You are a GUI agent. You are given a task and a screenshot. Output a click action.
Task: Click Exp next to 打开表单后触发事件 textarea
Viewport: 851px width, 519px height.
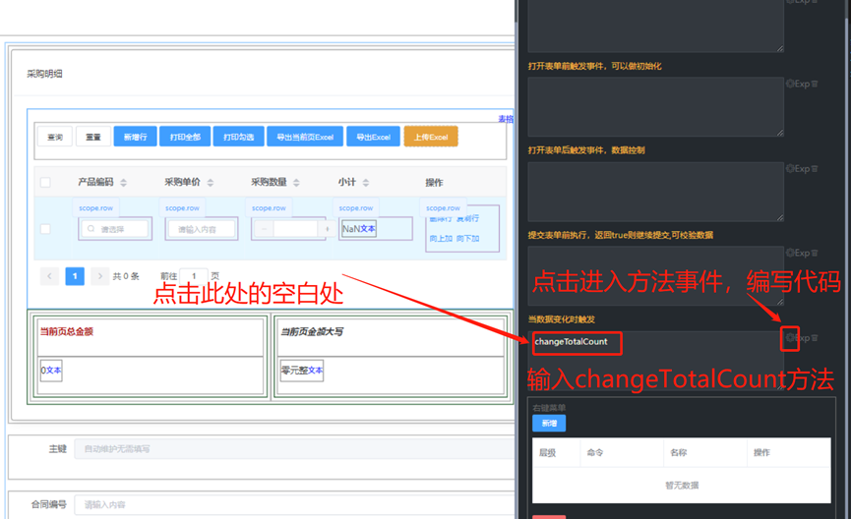pos(802,169)
